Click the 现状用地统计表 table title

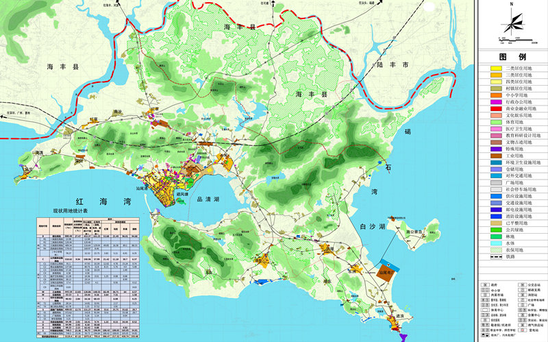pyautogui.click(x=77, y=212)
